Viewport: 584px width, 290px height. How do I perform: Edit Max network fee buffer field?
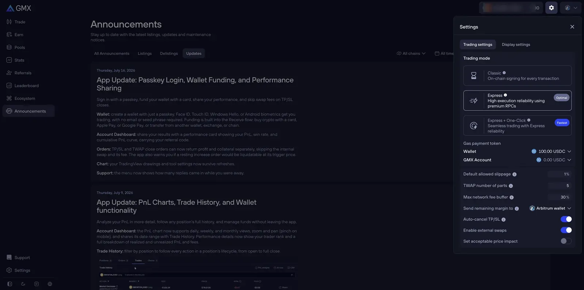[x=559, y=197]
